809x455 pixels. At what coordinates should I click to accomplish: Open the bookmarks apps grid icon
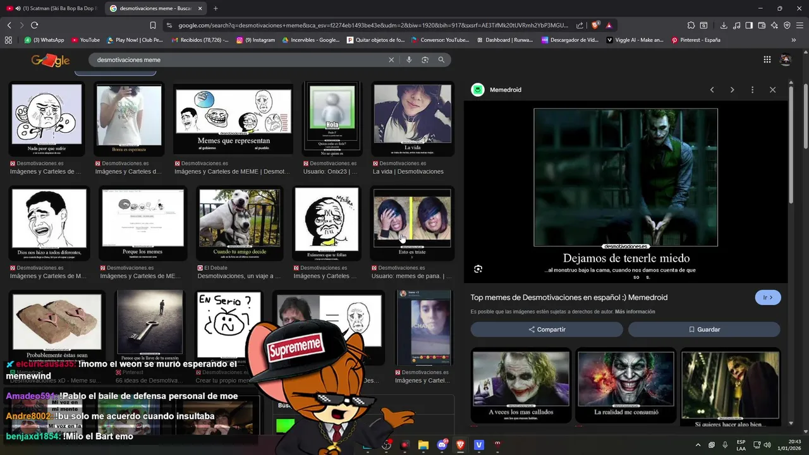click(x=8, y=40)
